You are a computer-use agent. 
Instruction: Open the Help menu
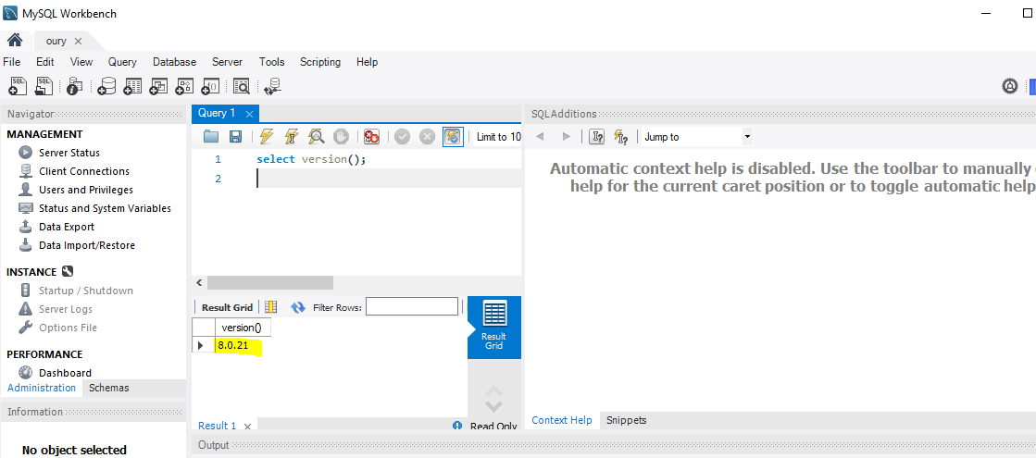367,62
